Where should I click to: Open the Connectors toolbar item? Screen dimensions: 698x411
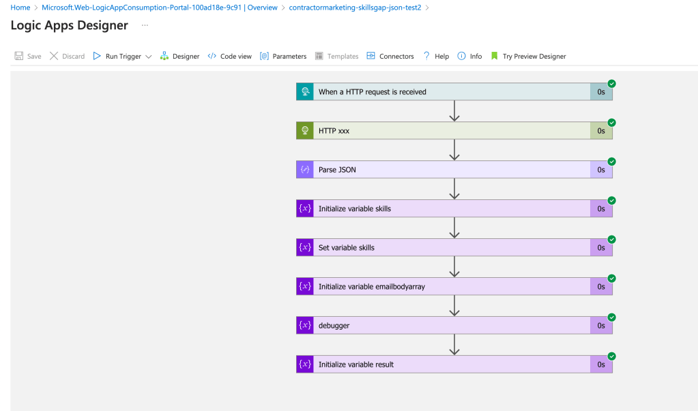coord(390,56)
